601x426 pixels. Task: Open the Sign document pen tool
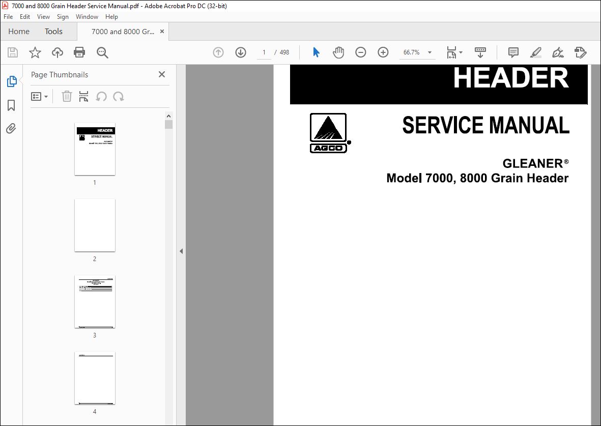point(558,52)
